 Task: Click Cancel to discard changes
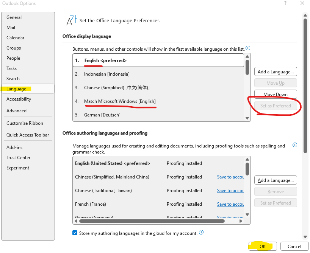pos(294,246)
